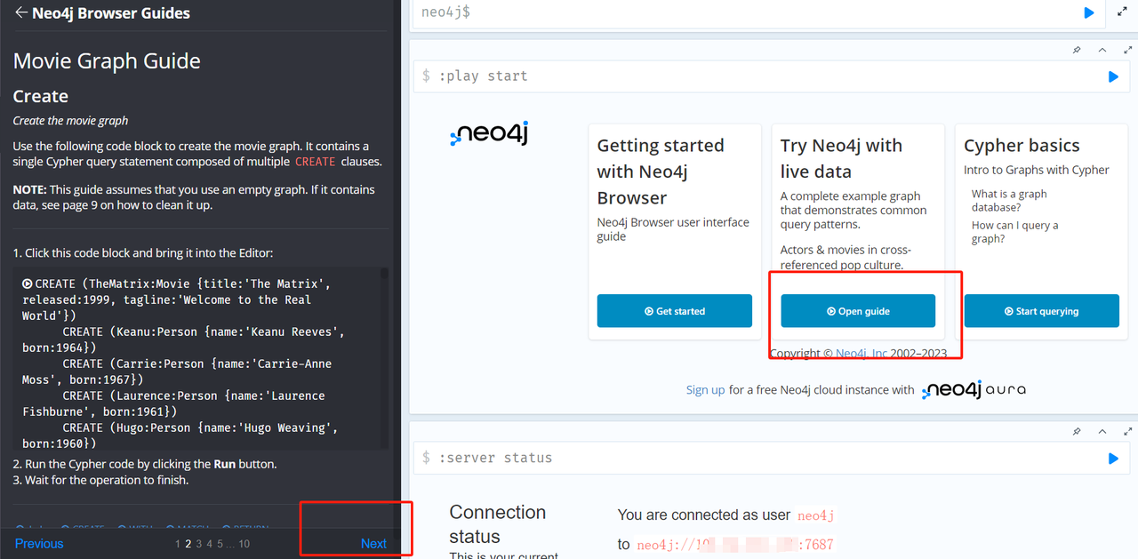
Task: Click the inline CREATE keyword in the guide text
Action: tap(315, 163)
